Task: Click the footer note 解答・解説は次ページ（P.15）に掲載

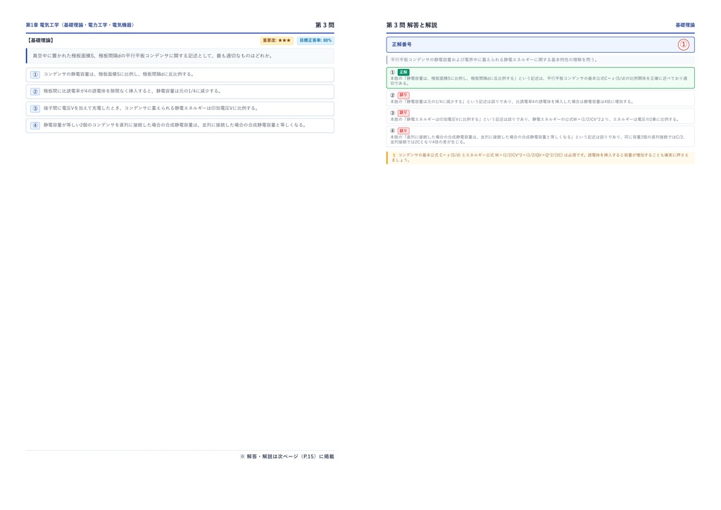Action: tap(287, 456)
